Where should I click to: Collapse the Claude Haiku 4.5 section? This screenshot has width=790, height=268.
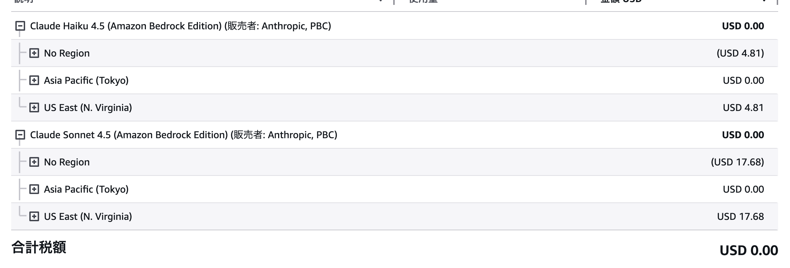[20, 26]
